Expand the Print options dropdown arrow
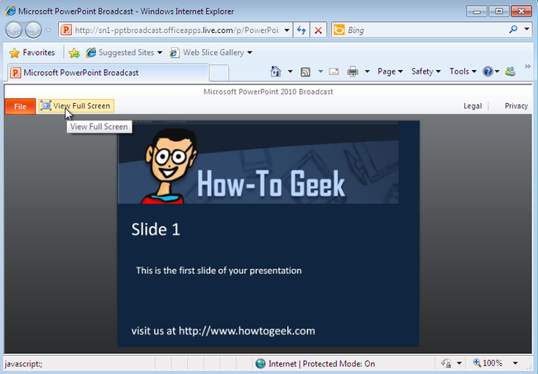 pyautogui.click(x=367, y=71)
